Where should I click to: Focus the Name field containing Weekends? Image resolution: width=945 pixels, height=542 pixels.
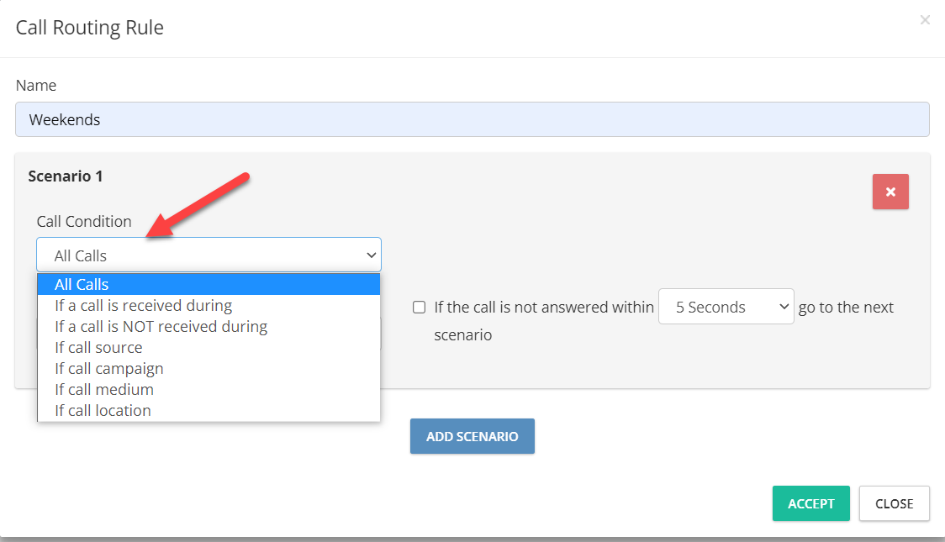coord(472,119)
